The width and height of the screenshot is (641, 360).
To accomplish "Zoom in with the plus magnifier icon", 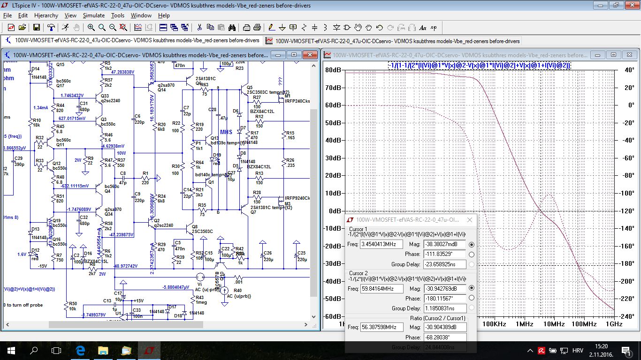I will tap(91, 27).
